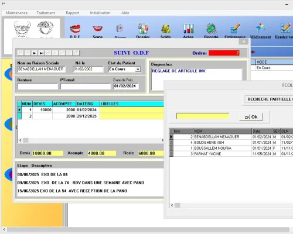
Task: Click the NOM column header
Action: click(x=223, y=131)
